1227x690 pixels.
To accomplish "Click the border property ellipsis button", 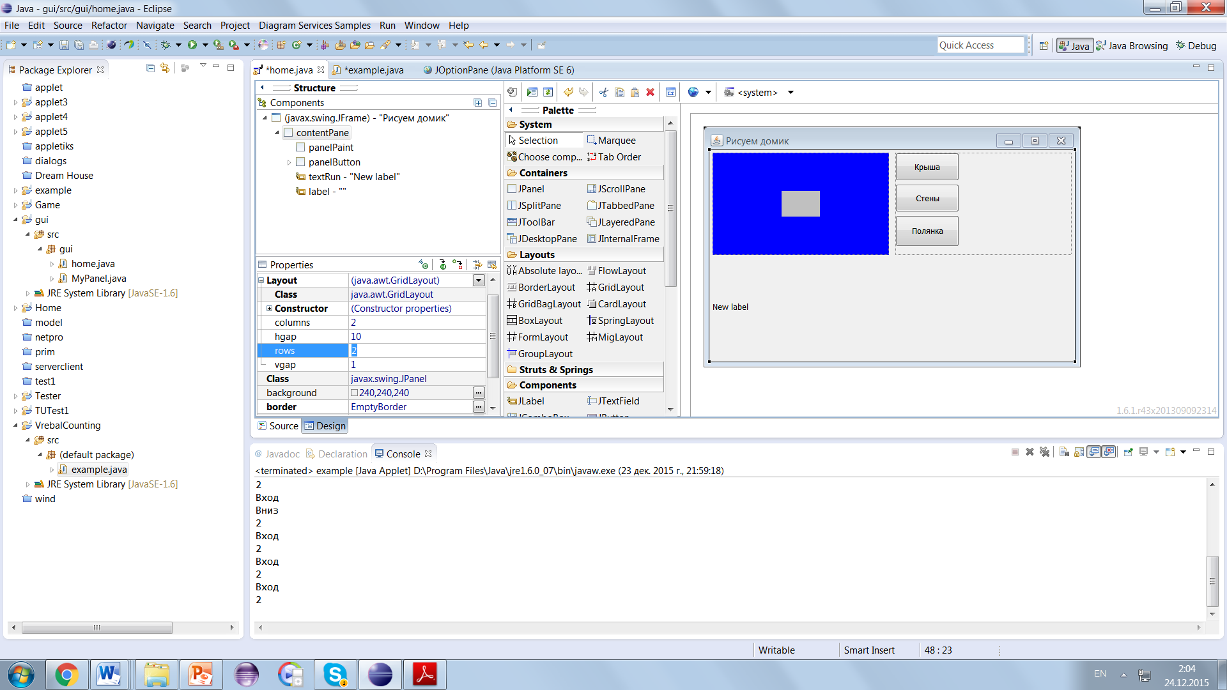I will [x=479, y=407].
